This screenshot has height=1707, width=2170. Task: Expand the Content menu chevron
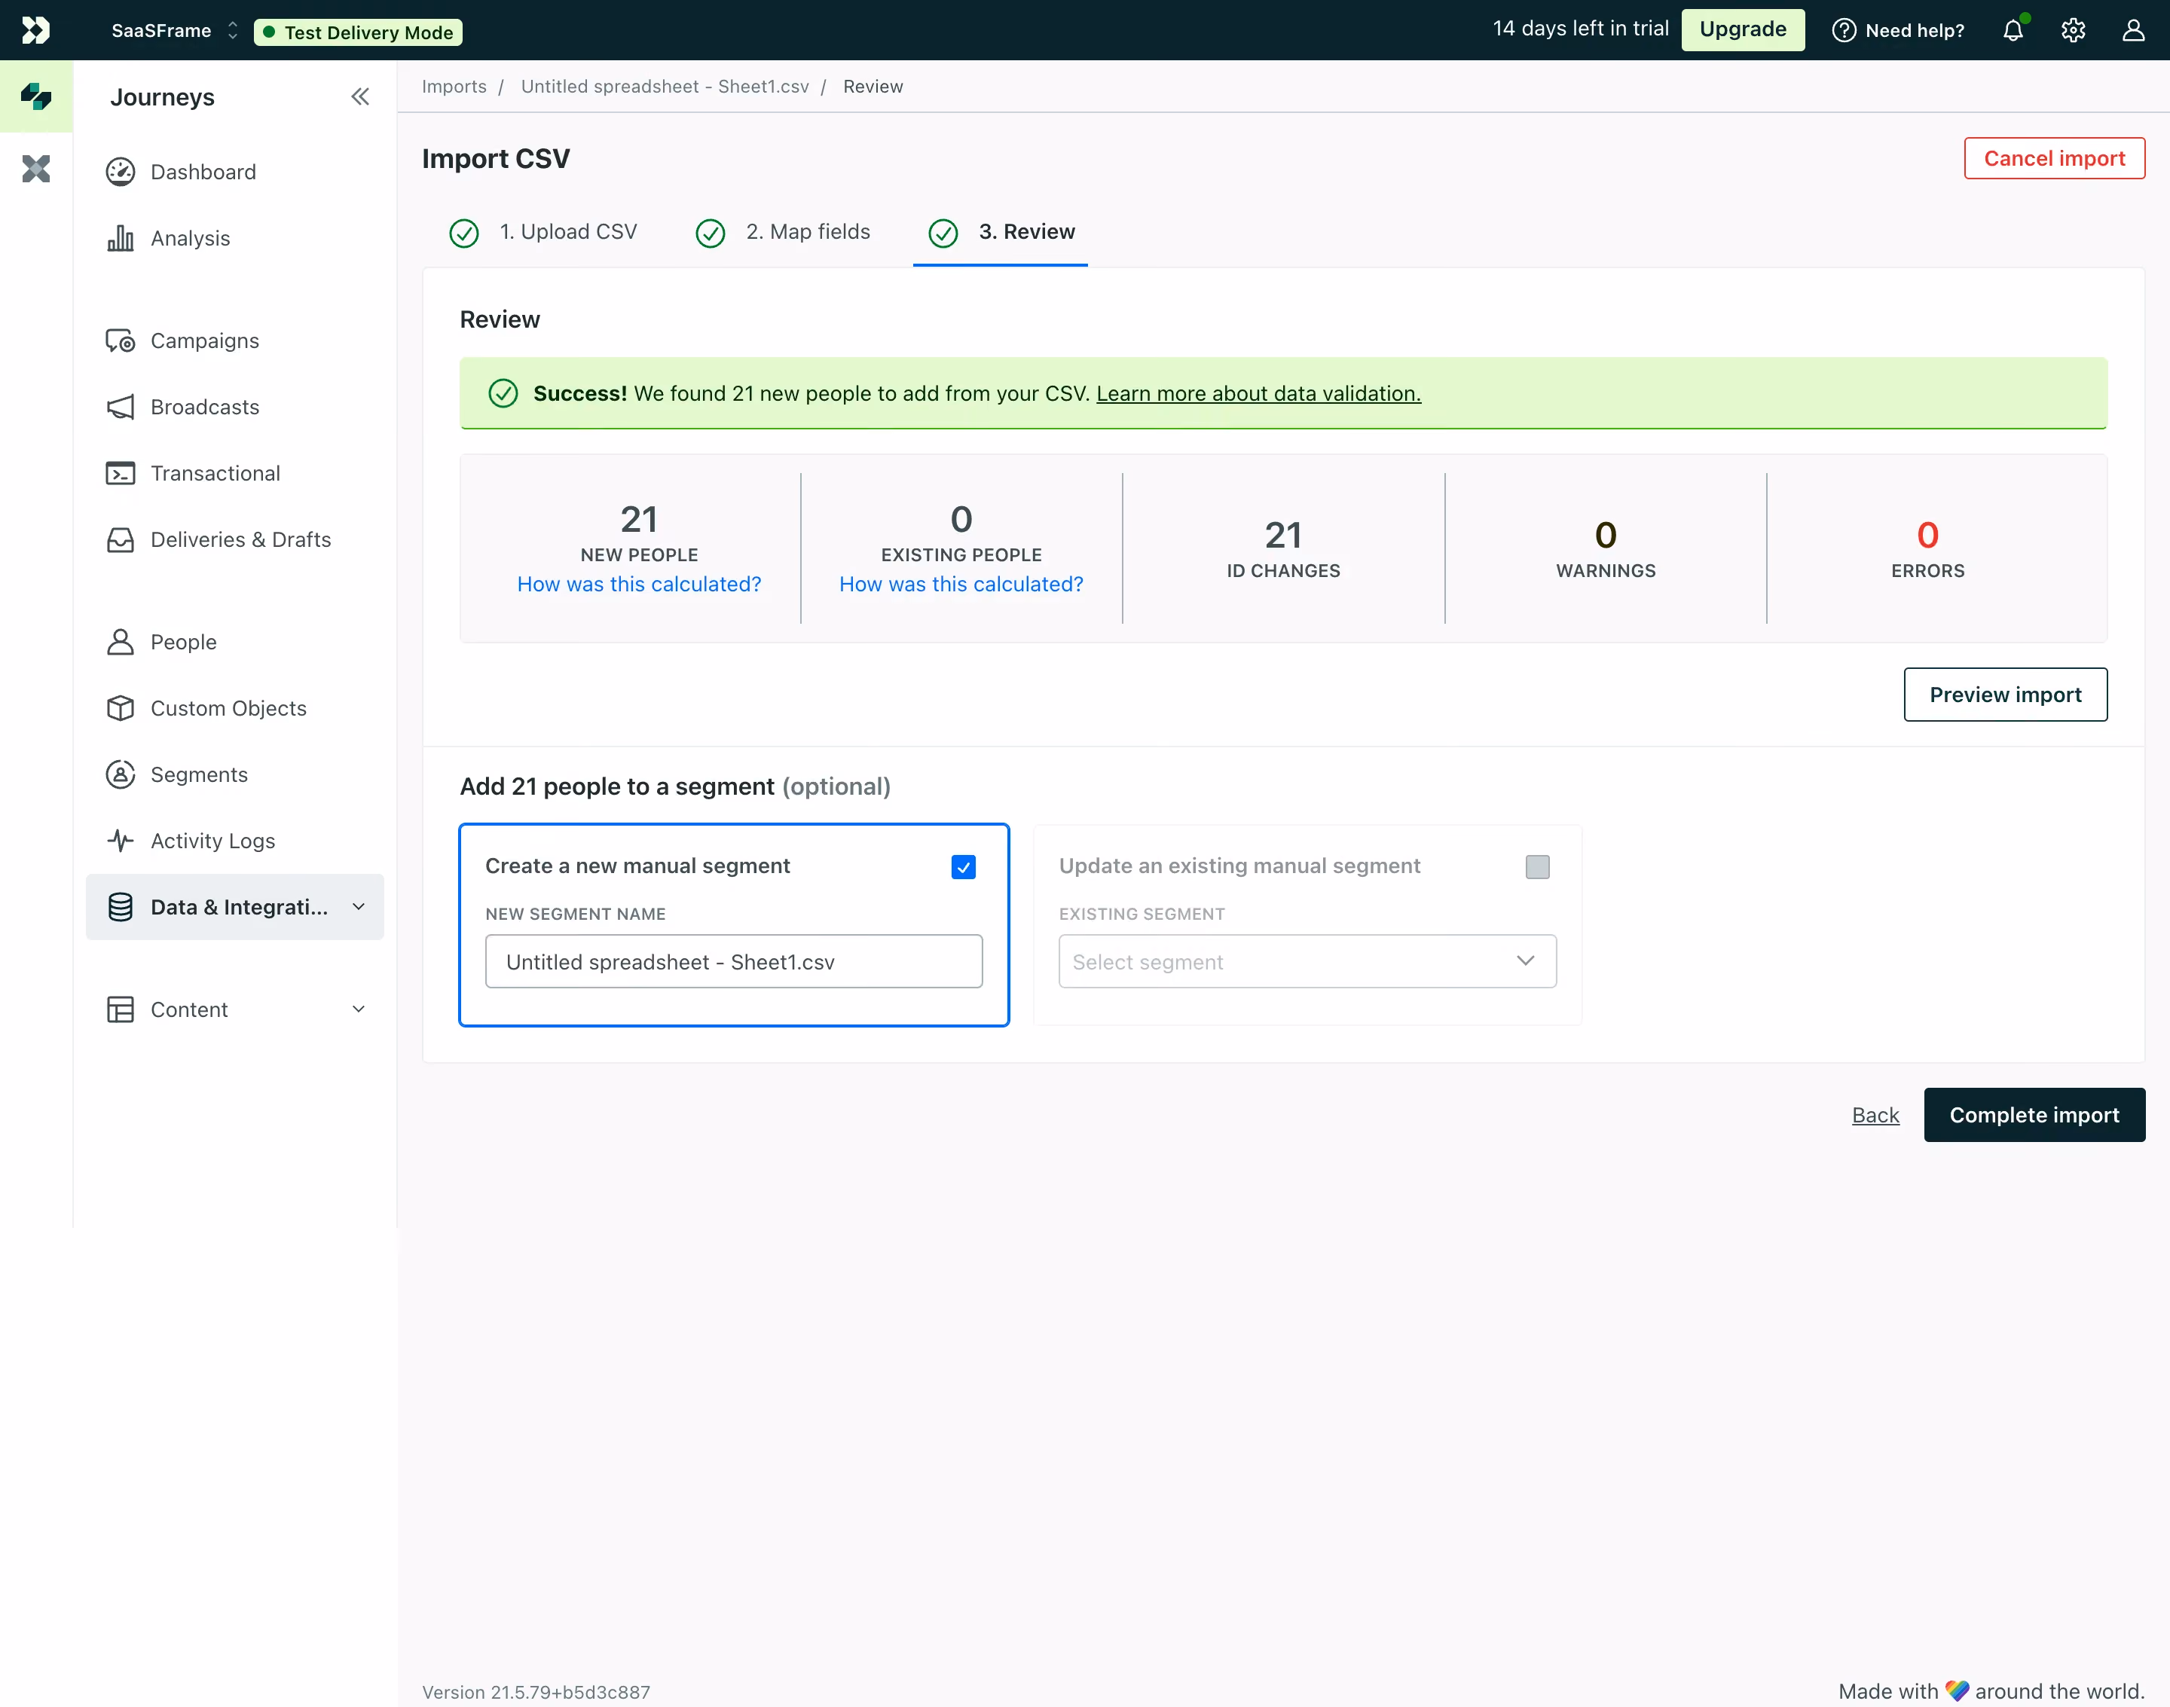click(x=359, y=1009)
